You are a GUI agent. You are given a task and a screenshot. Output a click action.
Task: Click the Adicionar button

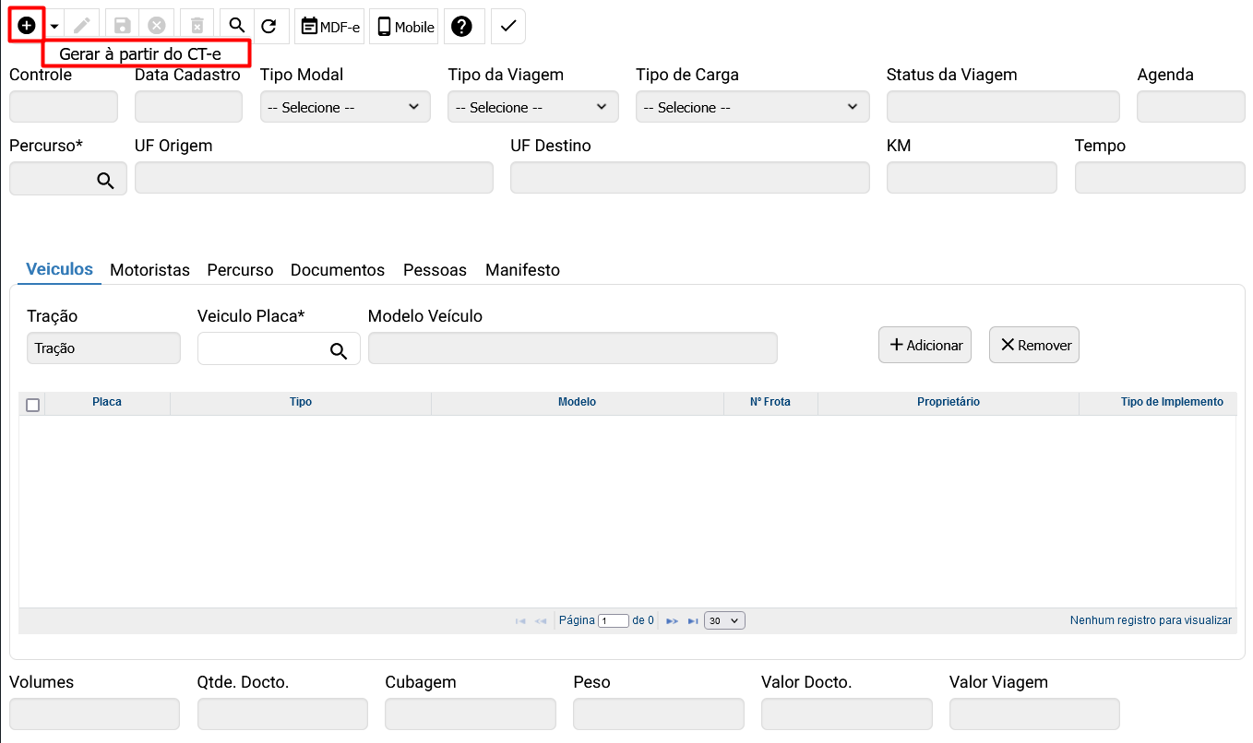(925, 345)
